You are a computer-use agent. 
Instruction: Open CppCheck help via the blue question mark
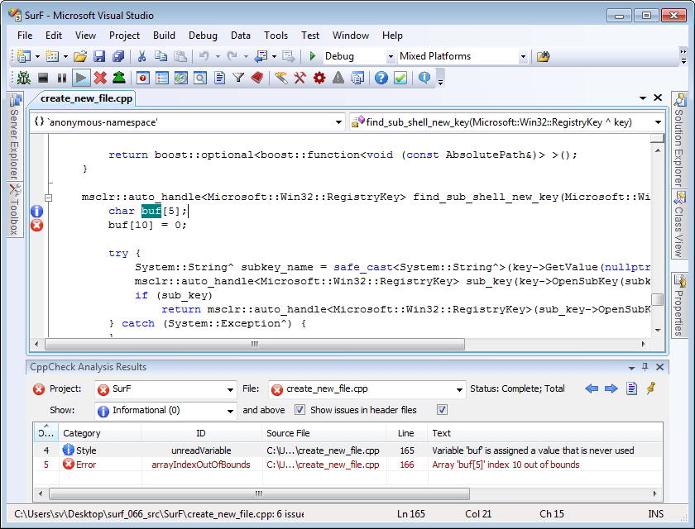pos(380,78)
